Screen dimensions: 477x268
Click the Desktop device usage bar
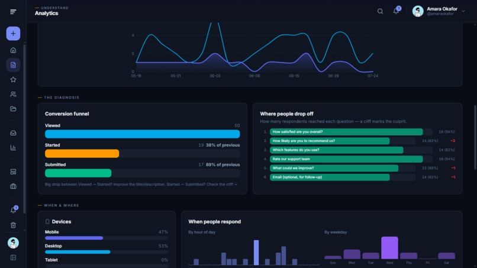pyautogui.click(x=78, y=252)
